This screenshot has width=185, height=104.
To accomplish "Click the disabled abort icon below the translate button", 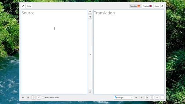I will 90,92.
